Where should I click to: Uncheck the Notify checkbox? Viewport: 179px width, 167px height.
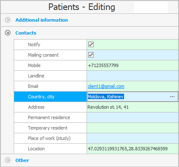(x=91, y=45)
